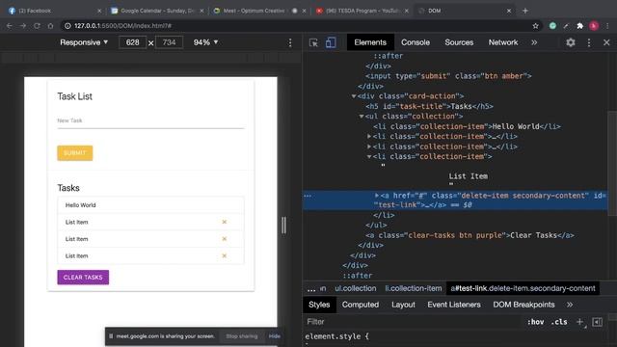The image size is (617, 347).
Task: Expand the second collection-item li node
Action: (369, 137)
